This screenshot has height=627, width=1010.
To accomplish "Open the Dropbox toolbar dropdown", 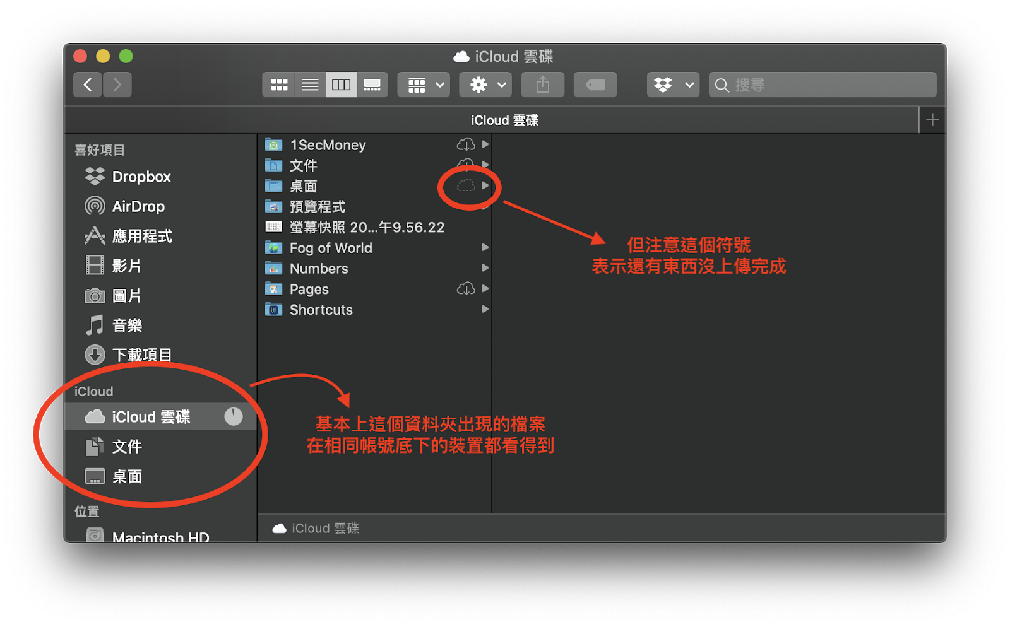I will [x=674, y=85].
